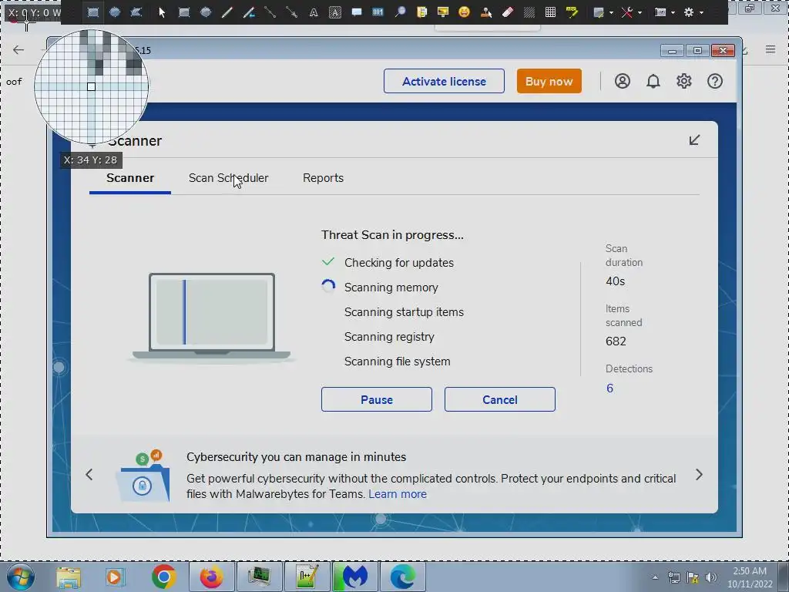This screenshot has width=789, height=592.
Task: Pick the draw ellipse shape tool
Action: (x=205, y=12)
